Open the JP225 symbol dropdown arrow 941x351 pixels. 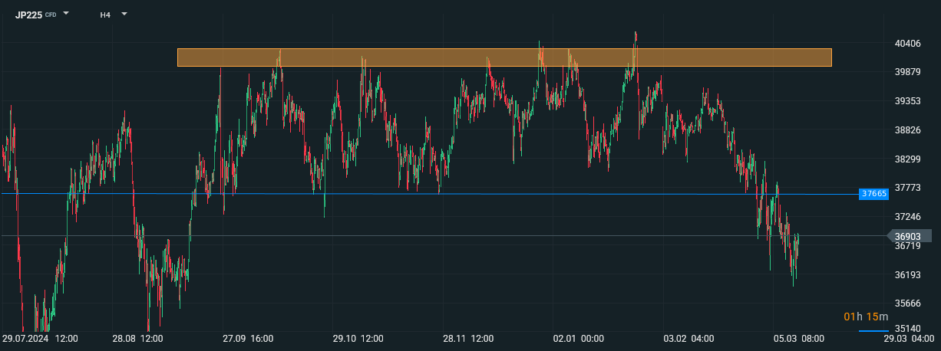[x=66, y=14]
